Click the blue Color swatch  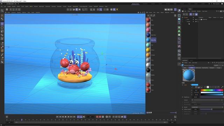[x=195, y=85]
